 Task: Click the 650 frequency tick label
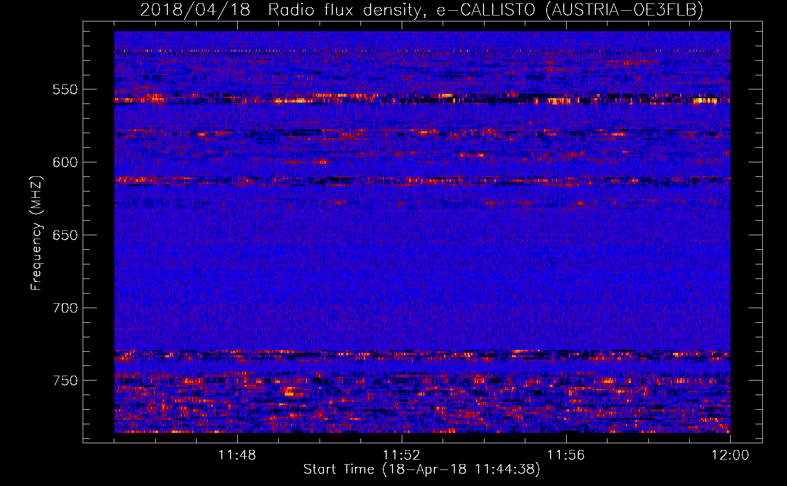tap(65, 235)
